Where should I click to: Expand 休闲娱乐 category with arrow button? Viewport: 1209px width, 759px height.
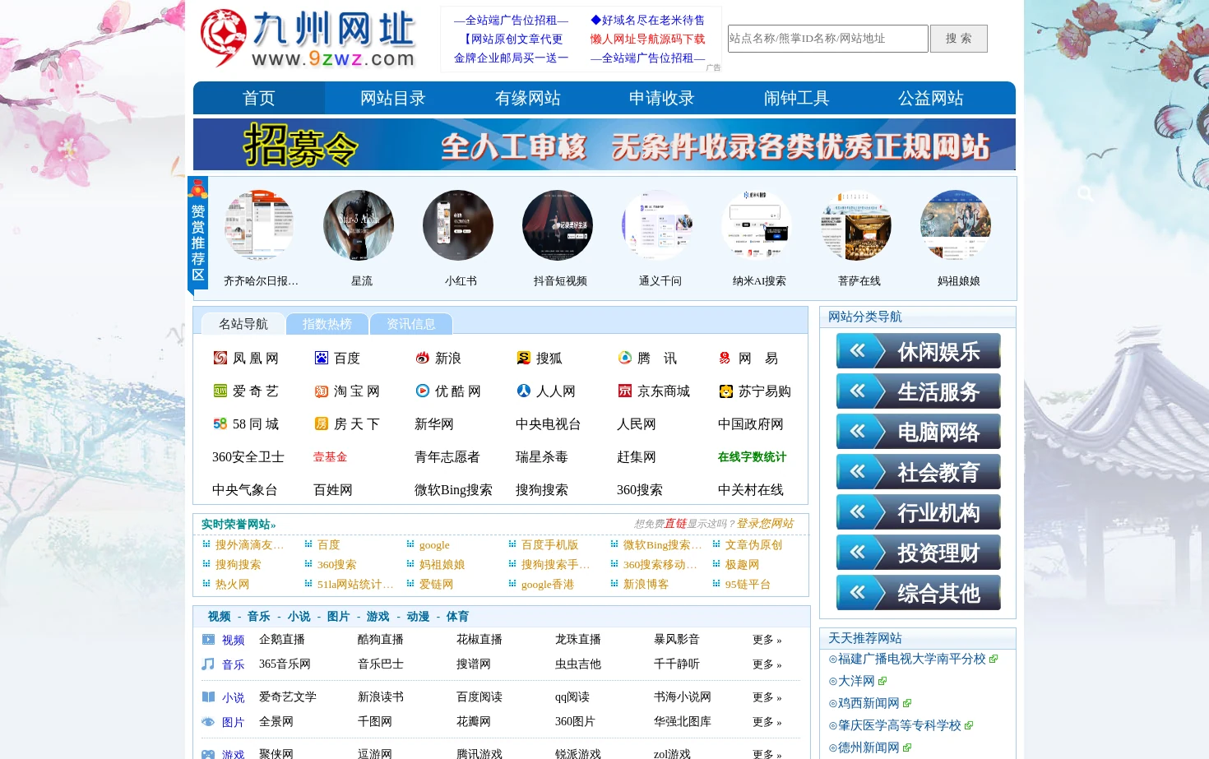[x=918, y=350]
